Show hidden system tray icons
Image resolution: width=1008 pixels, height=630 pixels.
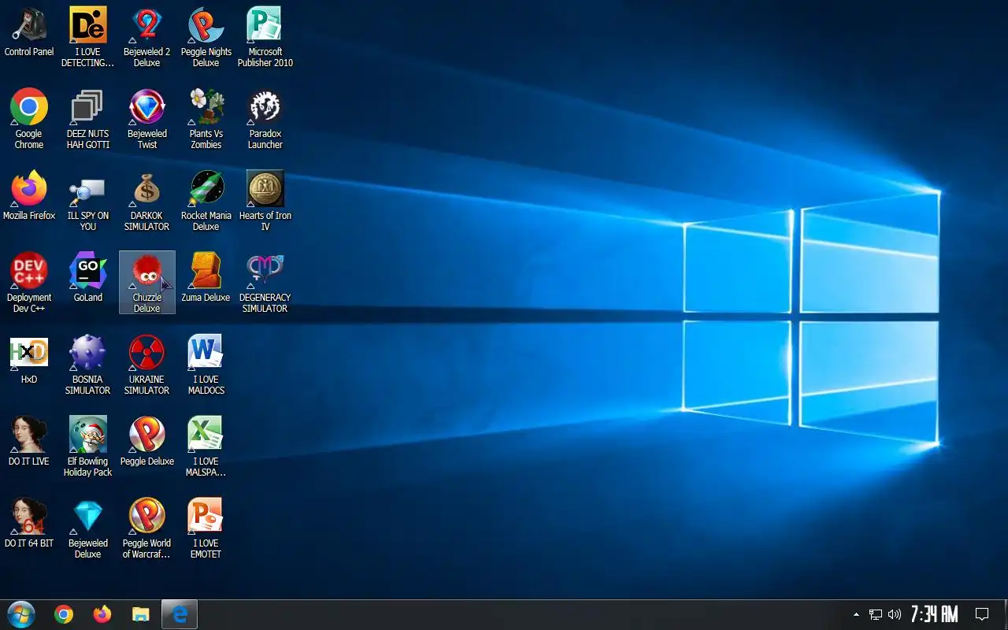[x=857, y=614]
